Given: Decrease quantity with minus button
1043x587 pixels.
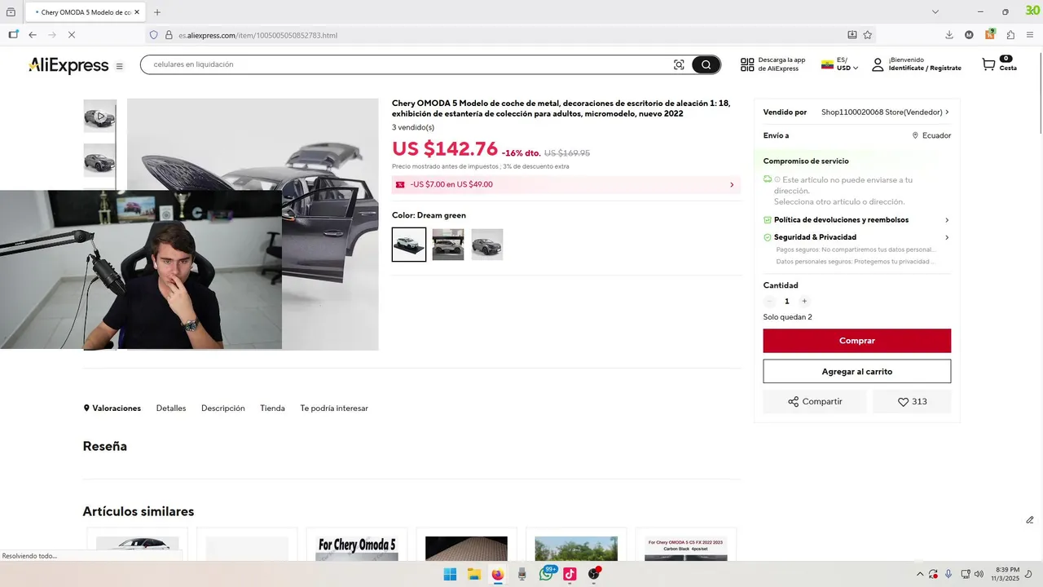Looking at the screenshot, I should [769, 301].
